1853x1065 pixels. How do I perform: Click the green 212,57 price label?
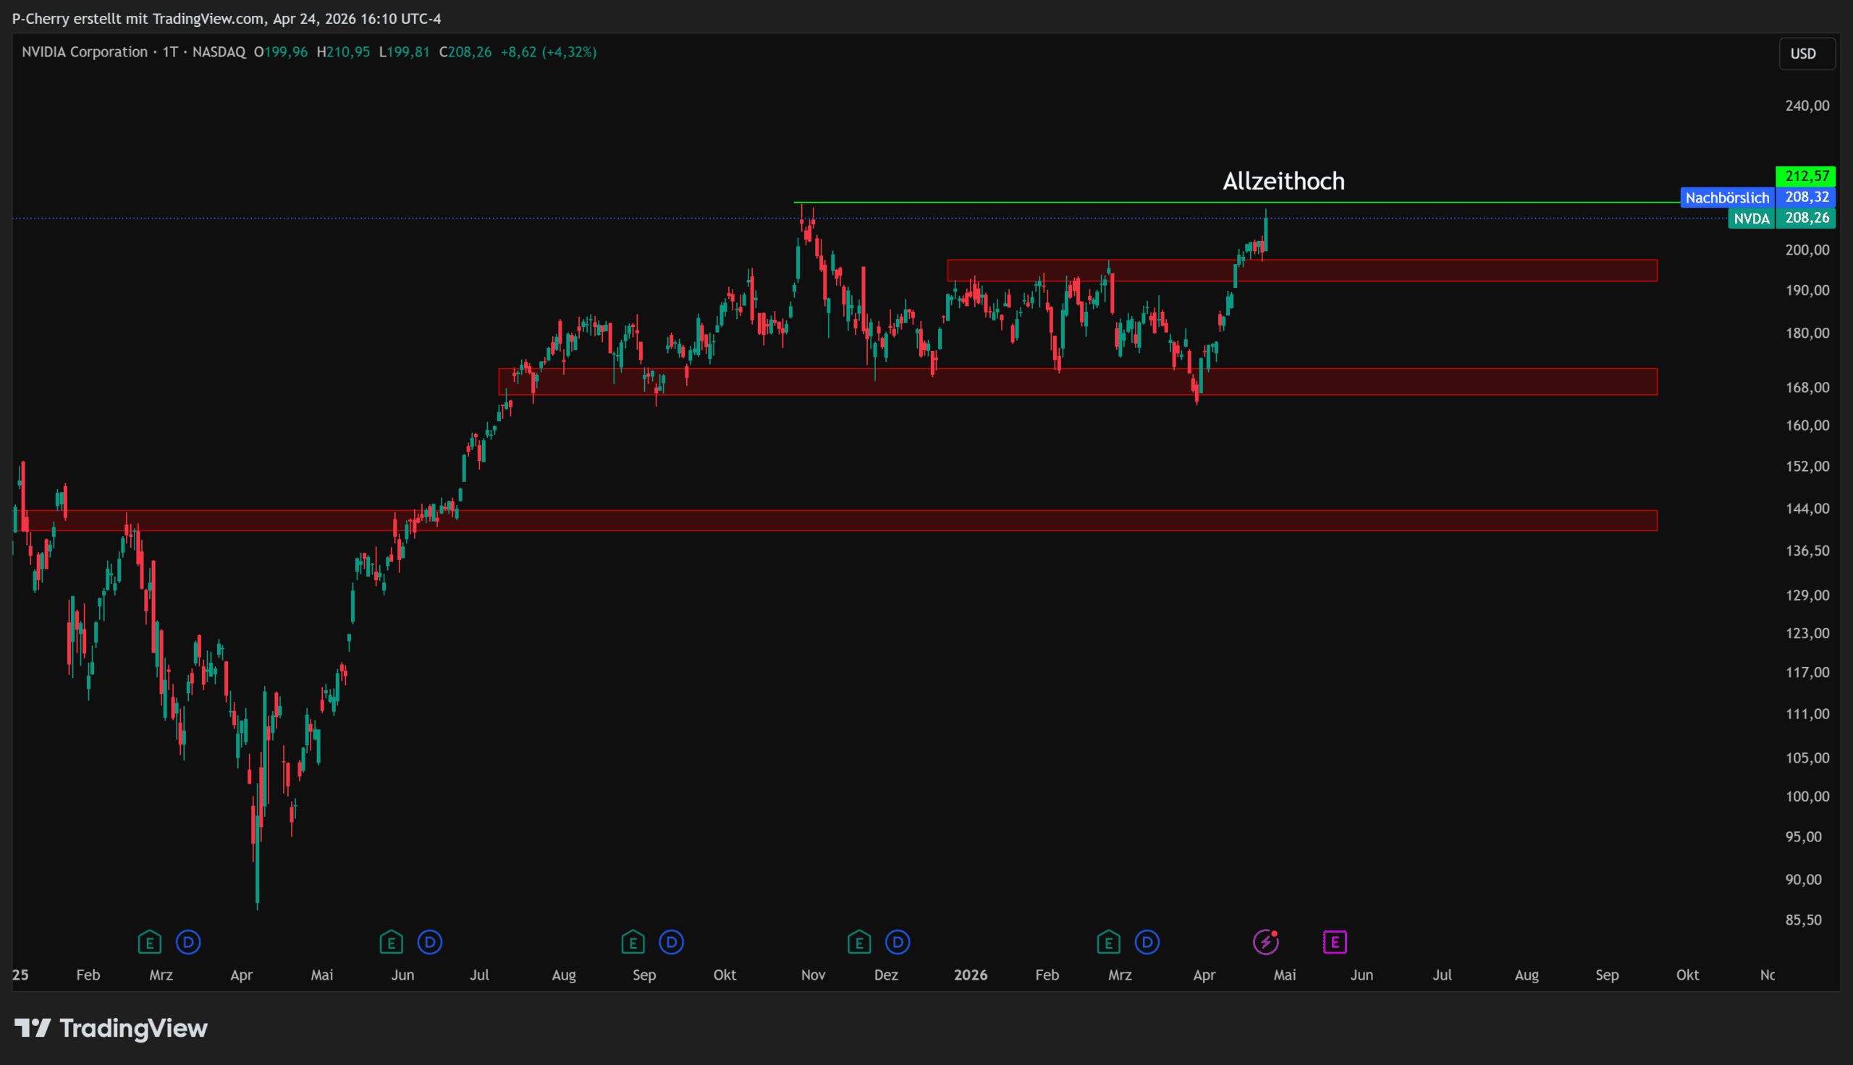1805,177
